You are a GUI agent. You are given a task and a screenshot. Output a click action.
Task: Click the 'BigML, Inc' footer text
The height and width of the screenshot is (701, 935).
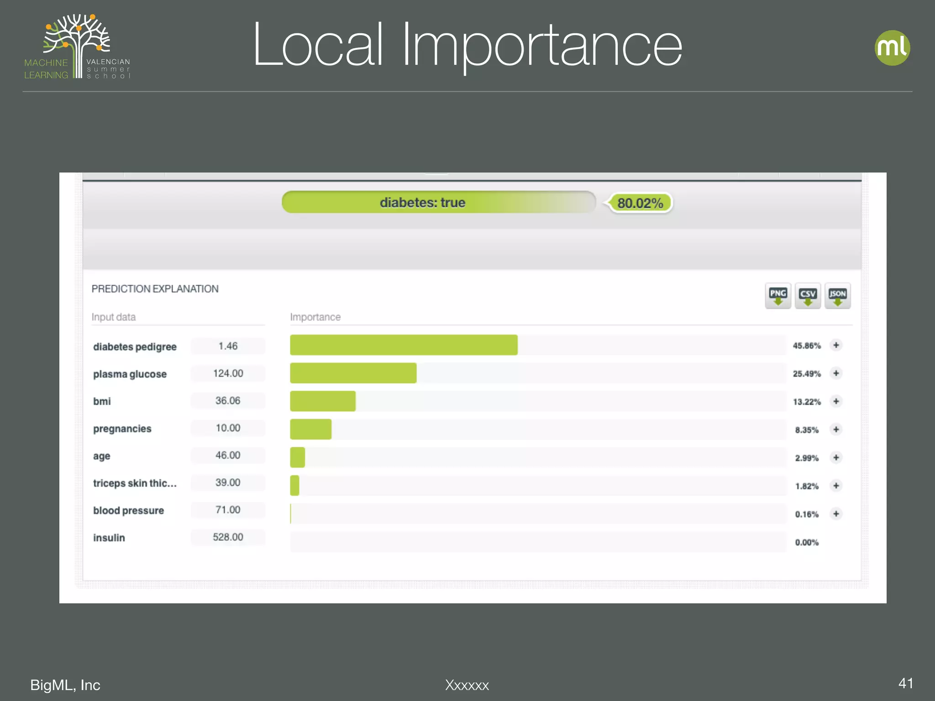coord(65,685)
